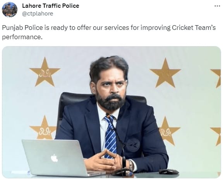Click the black computer mouse on the desk

tap(169, 171)
